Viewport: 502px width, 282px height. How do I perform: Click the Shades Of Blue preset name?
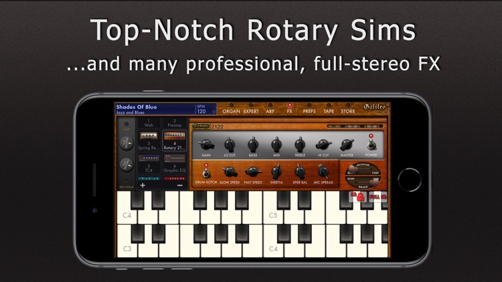137,107
